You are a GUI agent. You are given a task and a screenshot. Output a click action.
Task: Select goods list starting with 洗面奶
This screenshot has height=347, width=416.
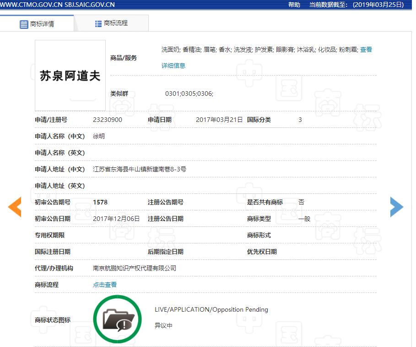(260, 50)
